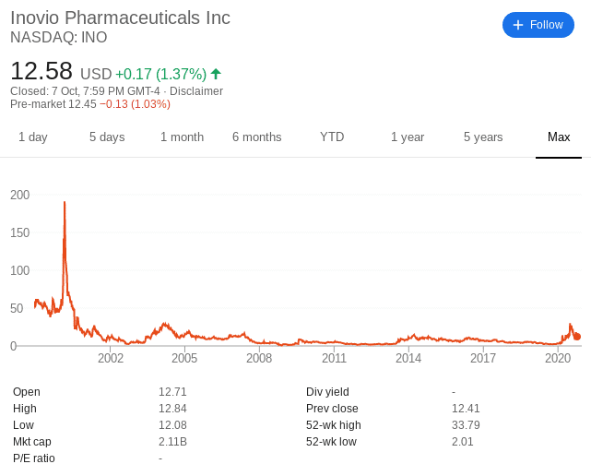This screenshot has width=591, height=476.
Task: Show the 1 year chart
Action: tap(408, 137)
